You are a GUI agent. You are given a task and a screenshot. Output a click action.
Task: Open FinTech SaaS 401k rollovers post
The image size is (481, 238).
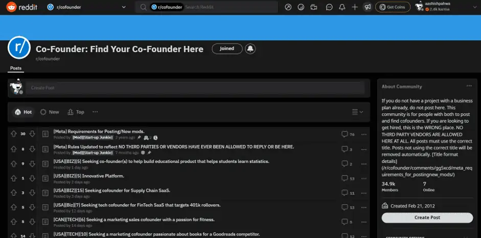(x=137, y=205)
